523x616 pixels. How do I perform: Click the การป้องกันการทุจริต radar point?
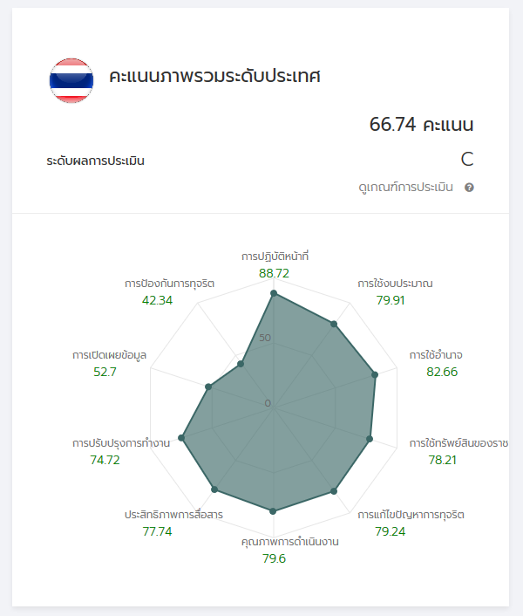click(x=241, y=364)
